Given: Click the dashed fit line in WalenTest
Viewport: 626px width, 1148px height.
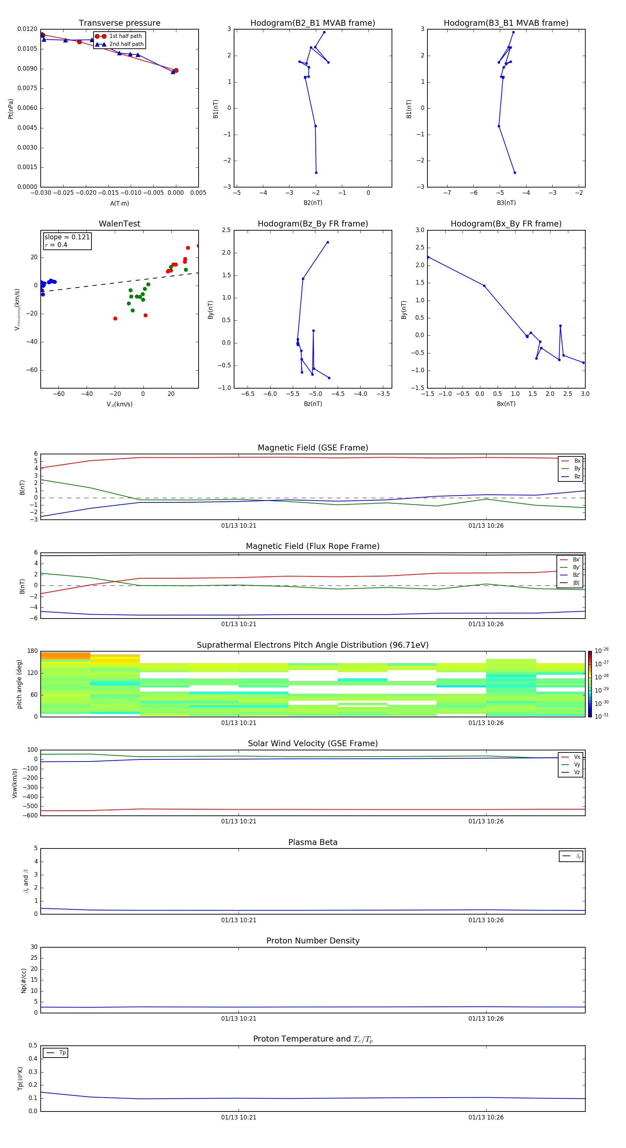Looking at the screenshot, I should pos(119,282).
